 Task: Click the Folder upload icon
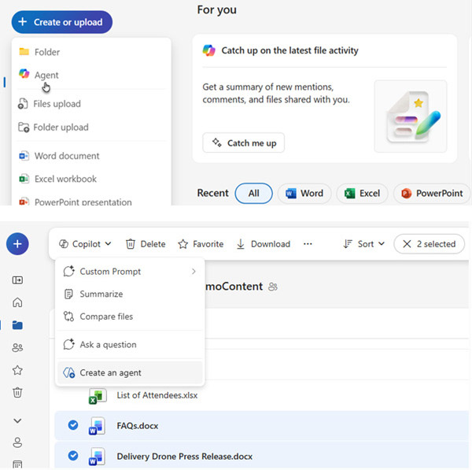click(24, 127)
